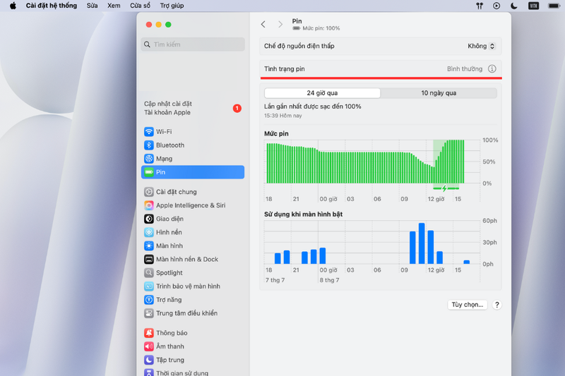Click the tallest blue screen-on usage bar
Viewport: 565px width, 376px height.
[x=422, y=243]
